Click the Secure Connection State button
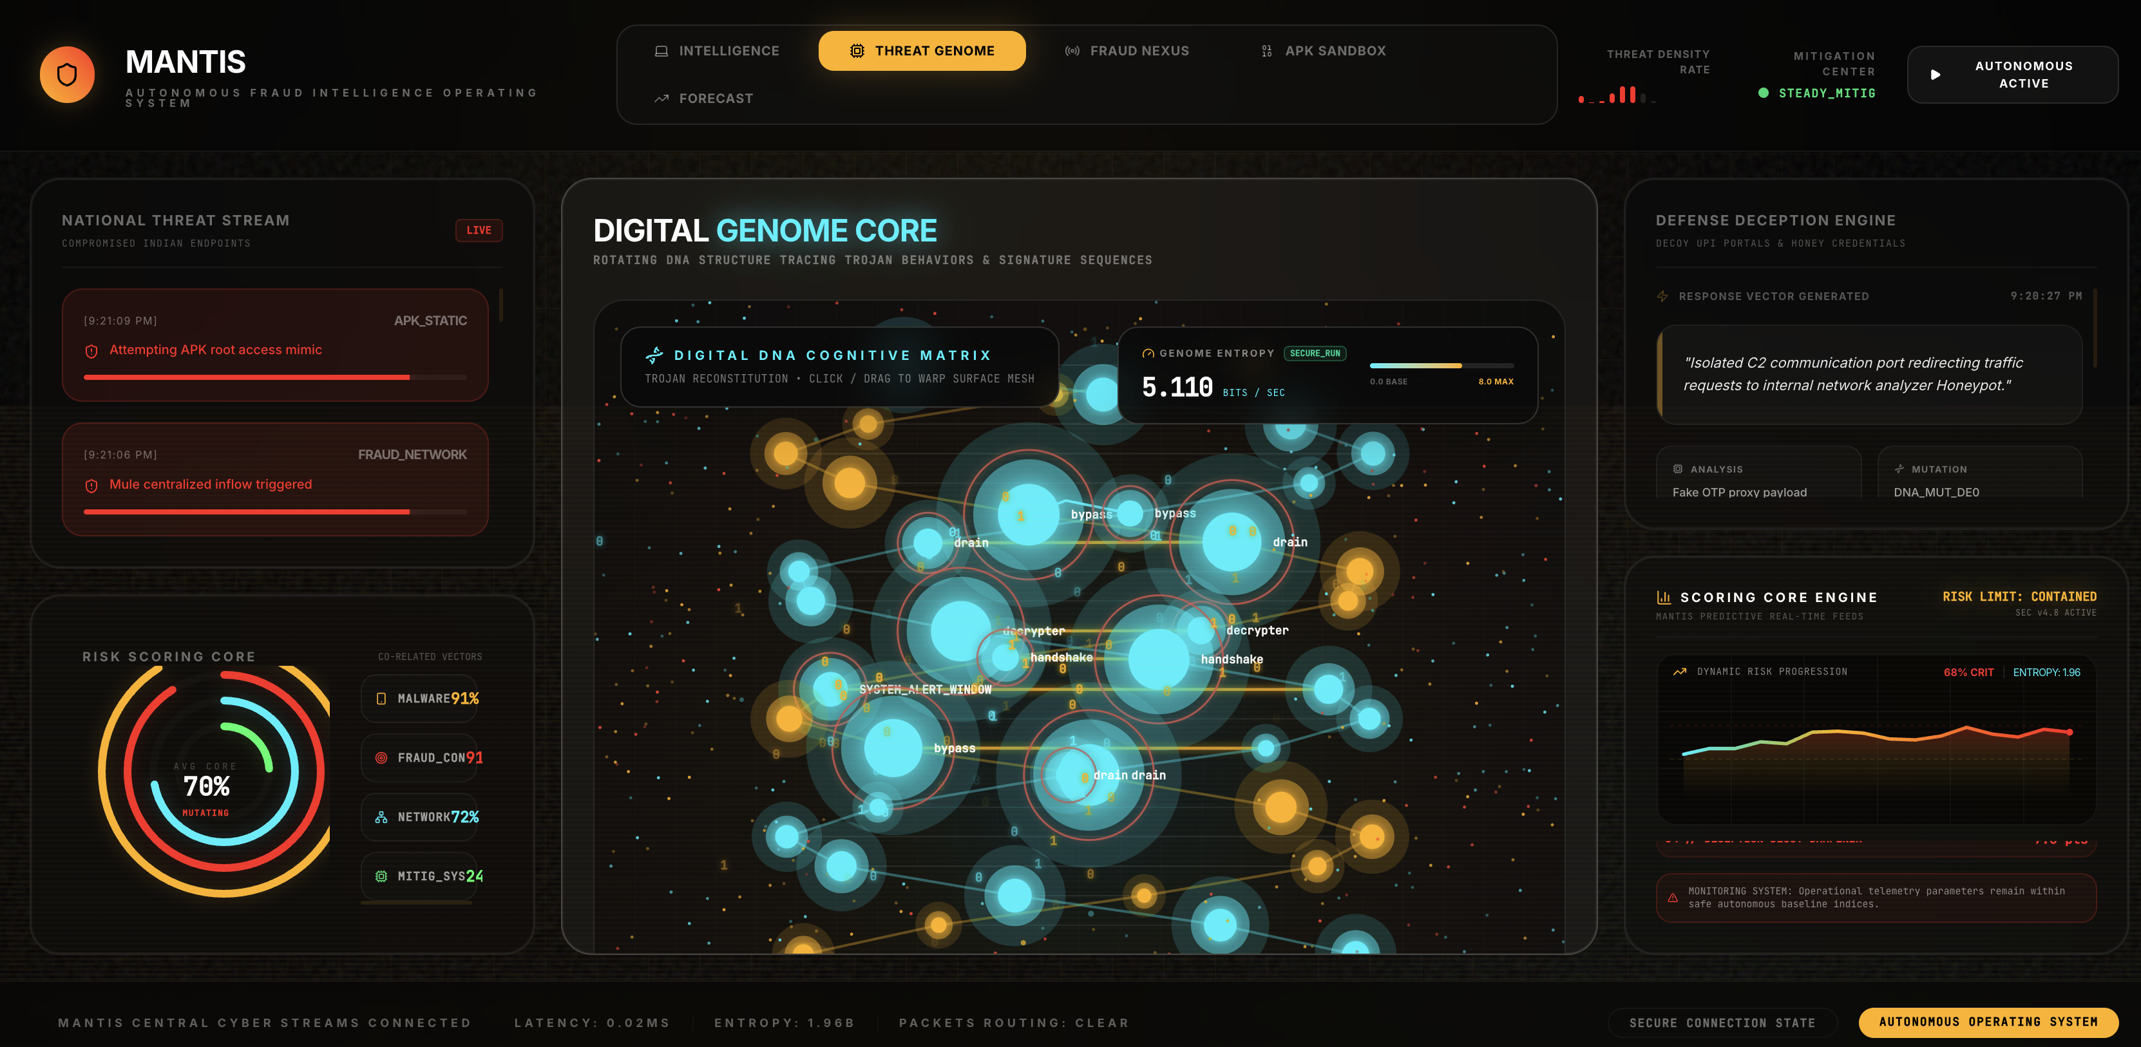2141x1047 pixels. (x=1722, y=1023)
